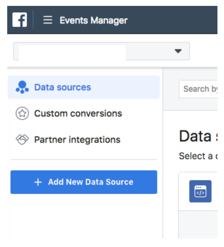224x247 pixels.
Task: Click the Partner integrations handshake icon
Action: tap(22, 140)
